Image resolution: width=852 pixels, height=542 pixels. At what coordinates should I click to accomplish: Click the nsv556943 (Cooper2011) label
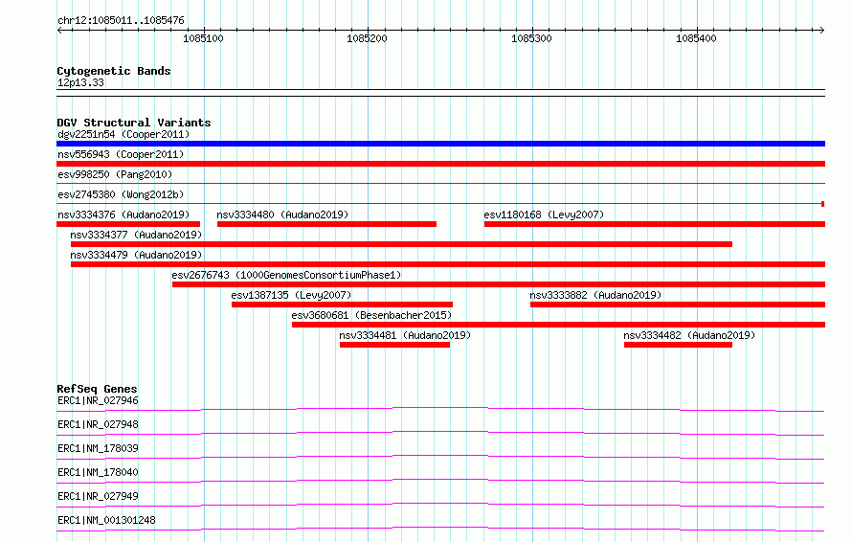(121, 154)
